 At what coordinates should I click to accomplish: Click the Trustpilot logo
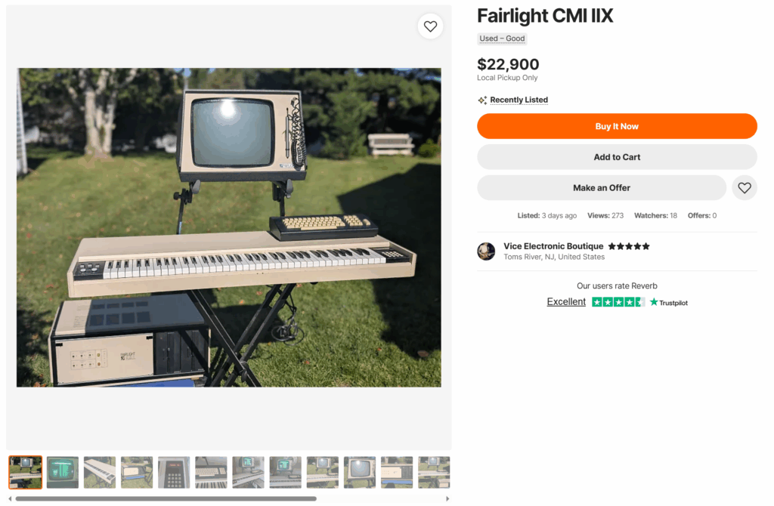[668, 302]
